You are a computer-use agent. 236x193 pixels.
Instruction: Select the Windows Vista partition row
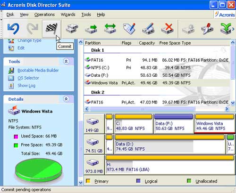157,83
